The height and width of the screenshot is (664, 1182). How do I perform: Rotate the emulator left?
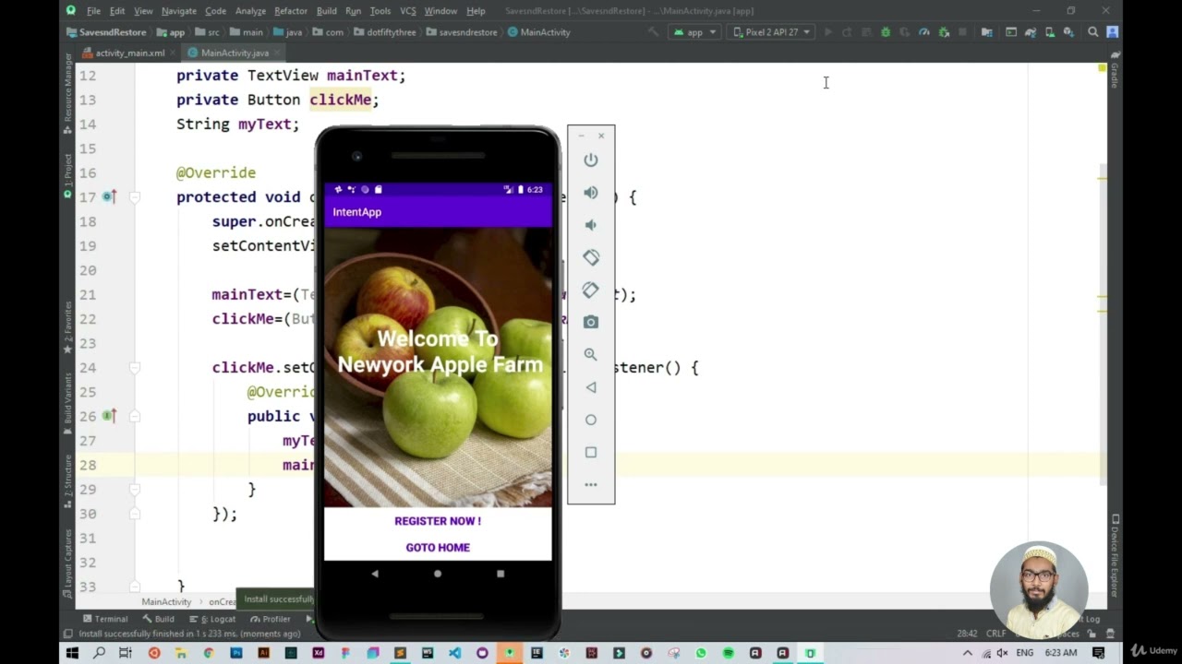coord(591,257)
